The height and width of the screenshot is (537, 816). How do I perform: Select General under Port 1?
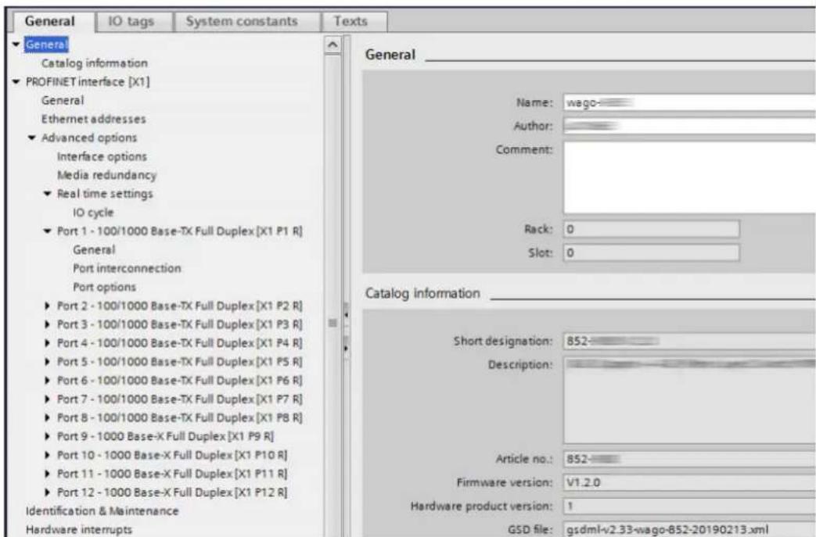tap(94, 250)
